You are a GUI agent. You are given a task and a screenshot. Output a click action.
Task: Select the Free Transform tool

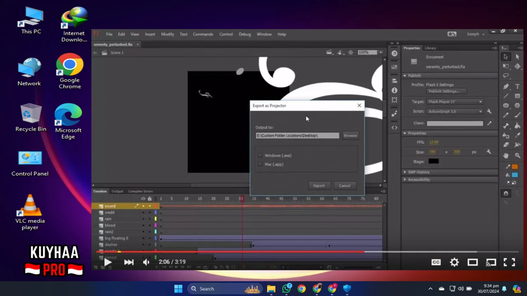(x=506, y=66)
